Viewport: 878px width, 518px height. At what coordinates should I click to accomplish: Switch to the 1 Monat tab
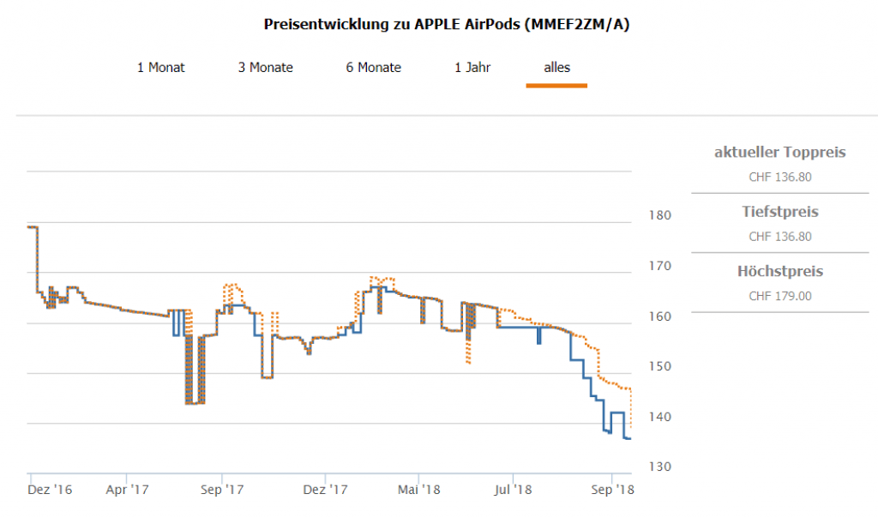pyautogui.click(x=161, y=67)
